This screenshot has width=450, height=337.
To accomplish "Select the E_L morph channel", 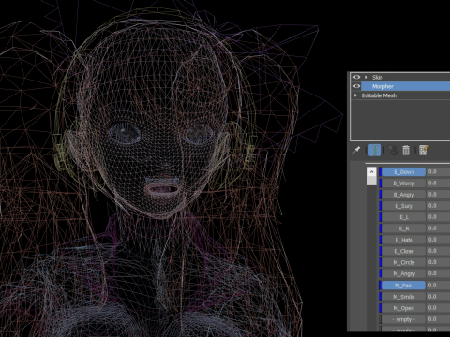I will point(404,217).
